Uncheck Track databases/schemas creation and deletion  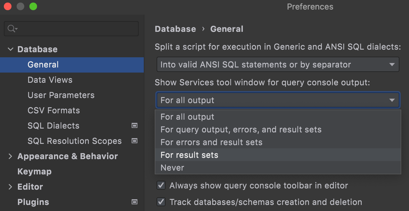pos(161,202)
